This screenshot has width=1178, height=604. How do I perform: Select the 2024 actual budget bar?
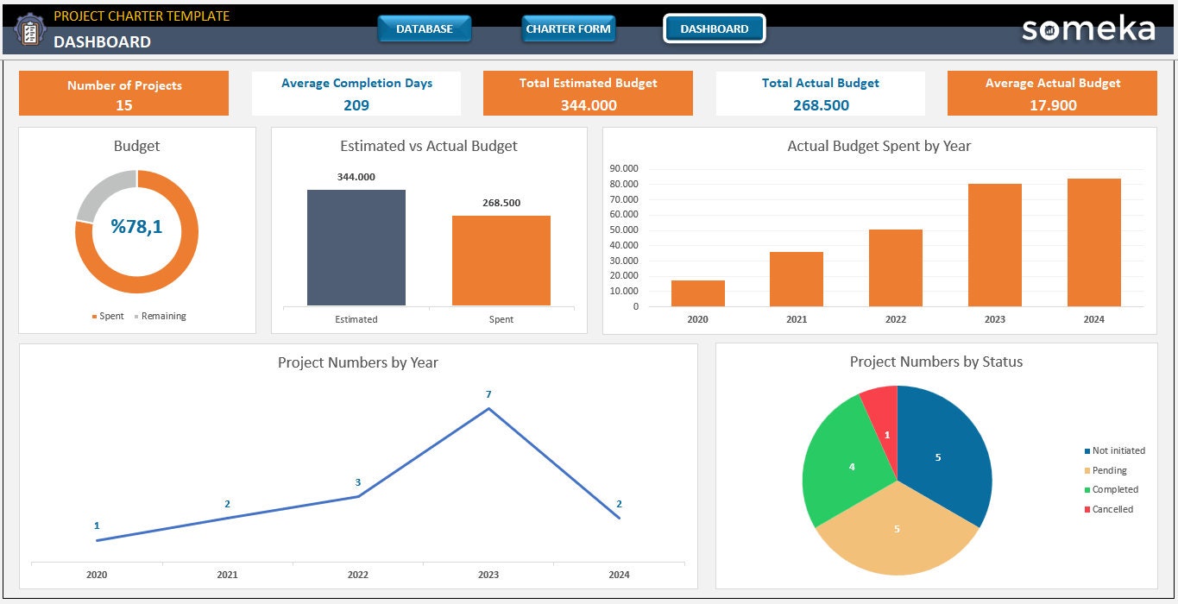1094,242
